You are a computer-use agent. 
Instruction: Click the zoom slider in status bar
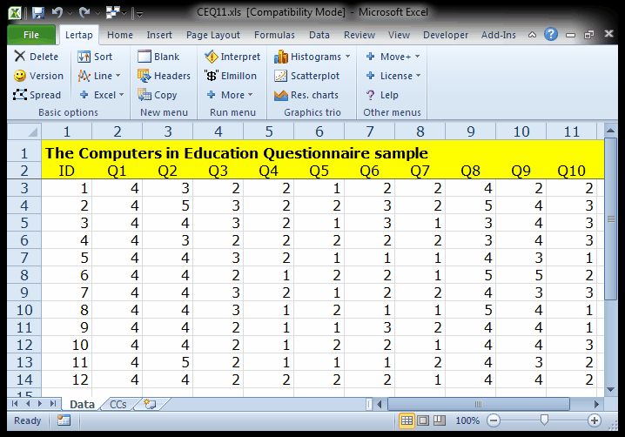click(545, 421)
